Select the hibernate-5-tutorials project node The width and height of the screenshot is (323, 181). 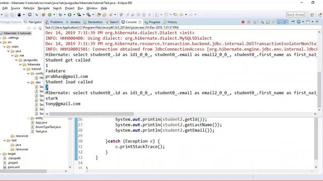click(17, 33)
